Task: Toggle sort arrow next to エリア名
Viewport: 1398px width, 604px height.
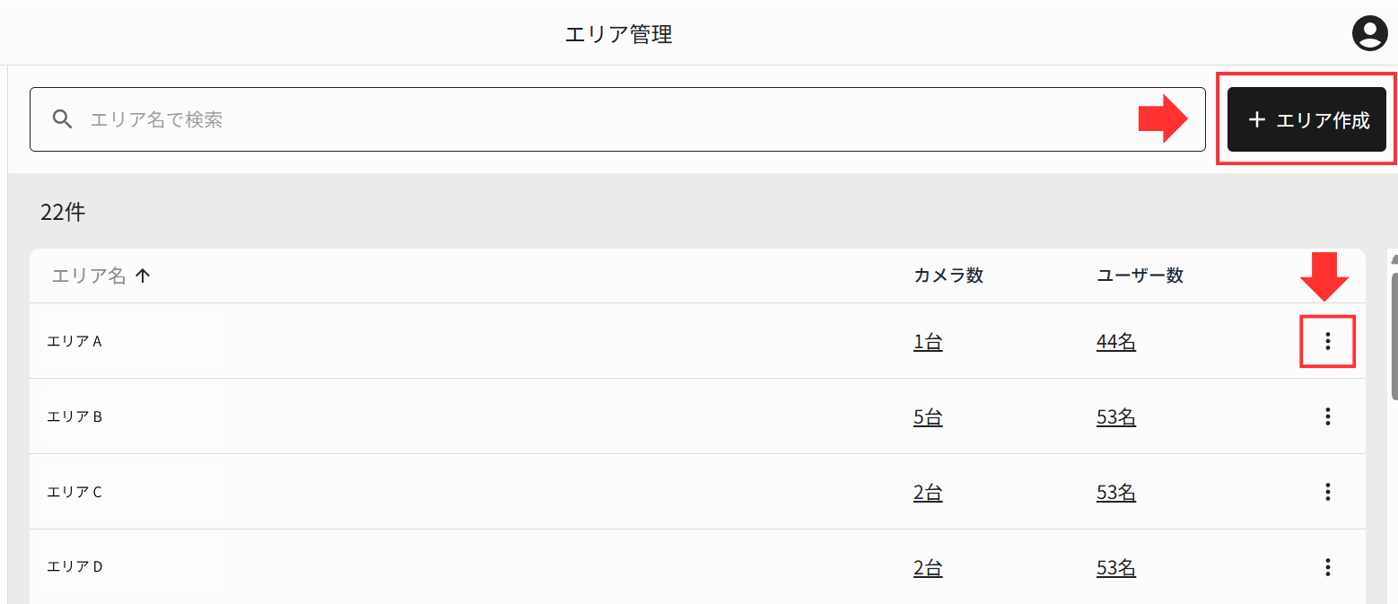Action: [142, 276]
